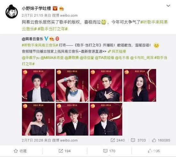Like original post showing 160085

tap(161, 140)
